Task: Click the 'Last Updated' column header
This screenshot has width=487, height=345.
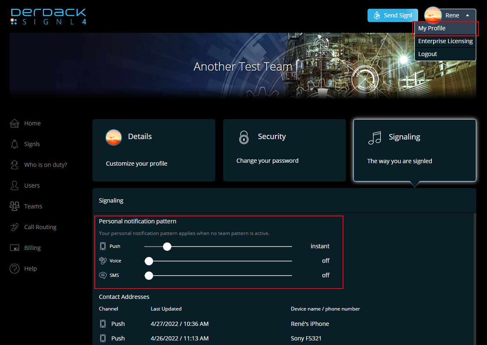Action: [166, 309]
